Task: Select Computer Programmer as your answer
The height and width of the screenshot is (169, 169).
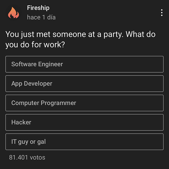Action: pyautogui.click(x=84, y=103)
